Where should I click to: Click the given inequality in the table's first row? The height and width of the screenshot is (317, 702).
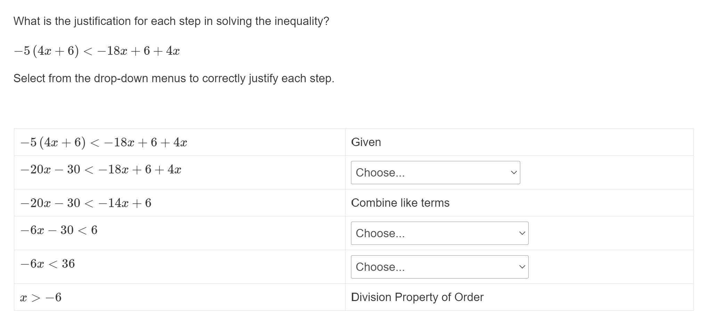[x=104, y=143]
